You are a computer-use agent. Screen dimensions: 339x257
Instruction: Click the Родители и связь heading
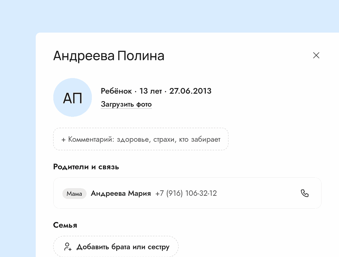tap(86, 167)
